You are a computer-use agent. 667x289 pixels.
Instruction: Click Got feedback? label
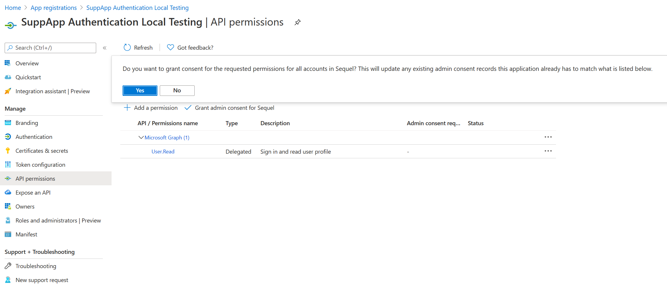click(195, 48)
